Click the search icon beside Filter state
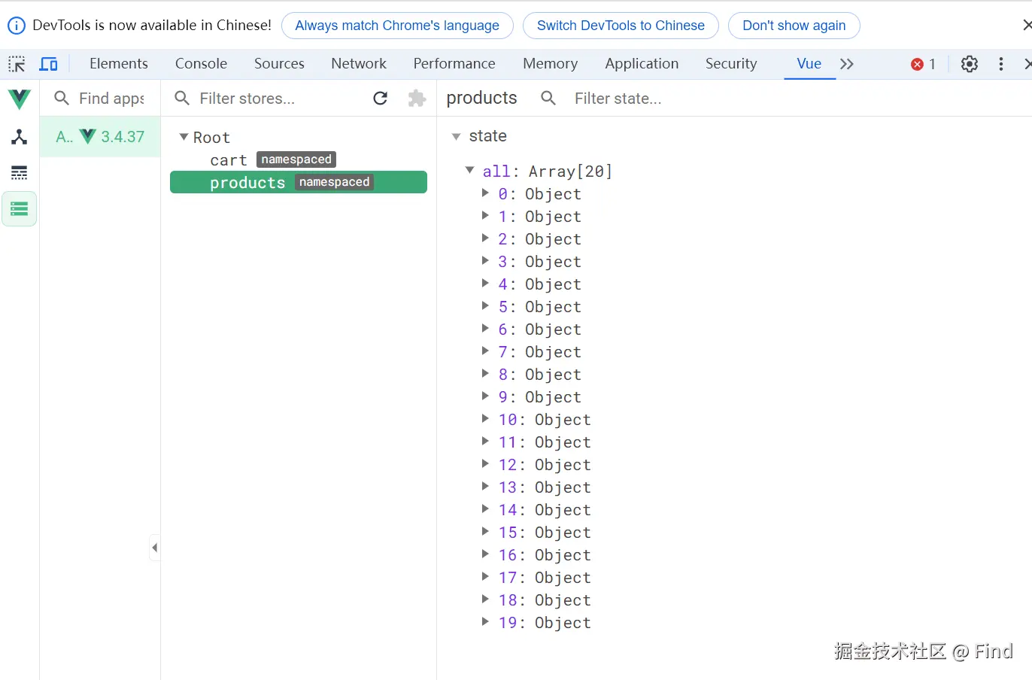Image resolution: width=1032 pixels, height=680 pixels. click(x=548, y=99)
